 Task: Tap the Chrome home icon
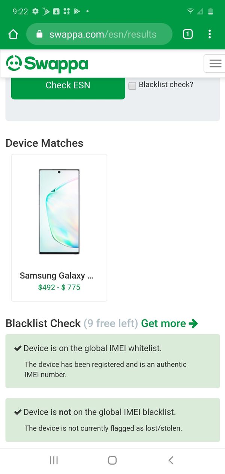point(13,34)
